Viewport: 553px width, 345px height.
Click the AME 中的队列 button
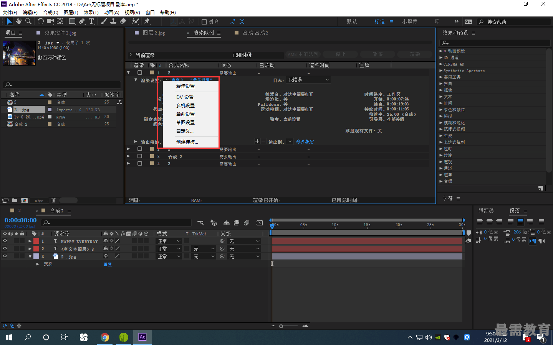click(x=303, y=54)
